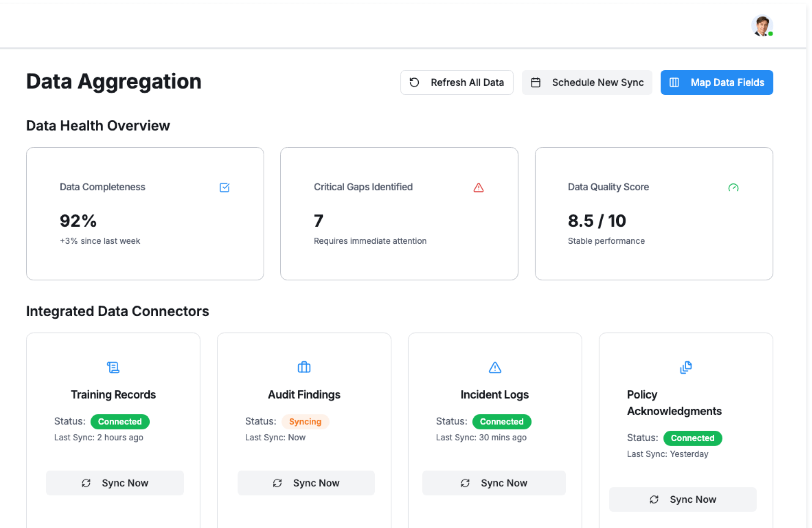Click the Incident Logs triangle alert icon
This screenshot has height=528, width=812.
pyautogui.click(x=495, y=367)
